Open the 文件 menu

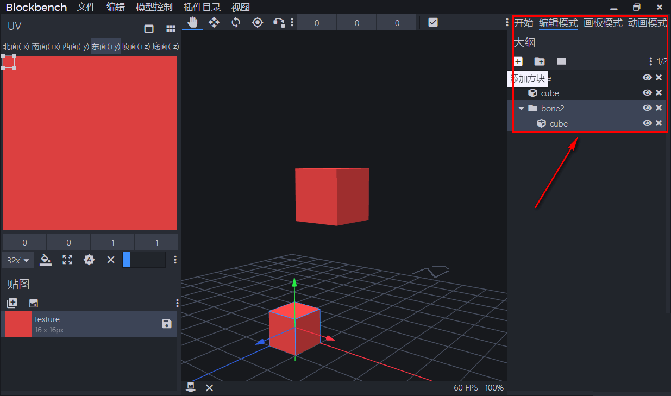[x=86, y=7]
